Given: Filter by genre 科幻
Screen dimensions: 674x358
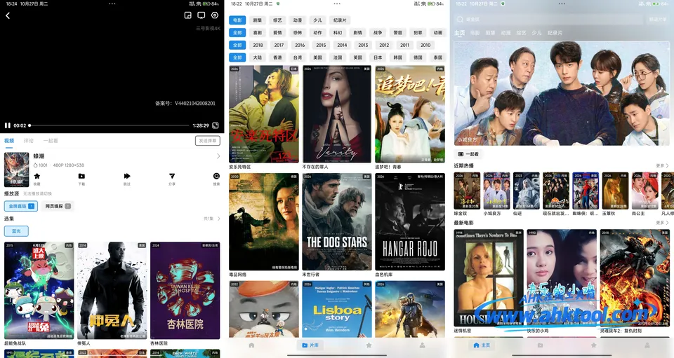Looking at the screenshot, I should pyautogui.click(x=338, y=33).
